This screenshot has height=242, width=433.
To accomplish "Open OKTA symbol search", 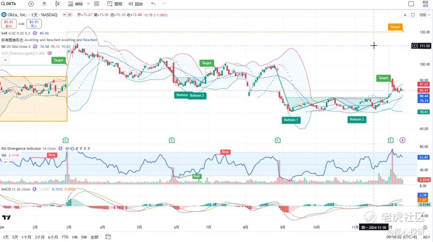I will tap(9, 4).
